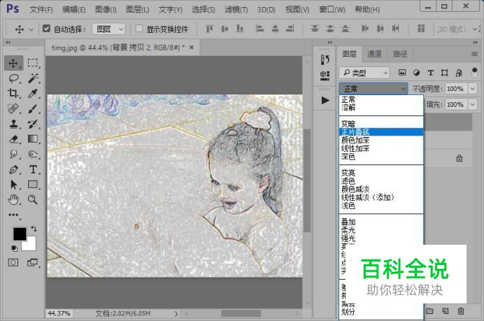Open the 类型 layer filter dropdown
The width and height of the screenshot is (484, 321).
[x=364, y=73]
